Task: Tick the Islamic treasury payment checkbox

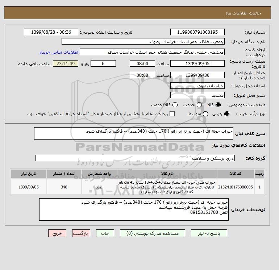Action: click(172, 114)
